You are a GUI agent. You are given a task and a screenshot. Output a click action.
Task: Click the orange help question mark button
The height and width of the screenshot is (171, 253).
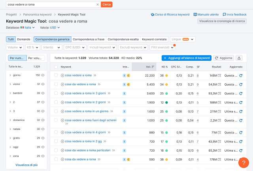coord(244,162)
